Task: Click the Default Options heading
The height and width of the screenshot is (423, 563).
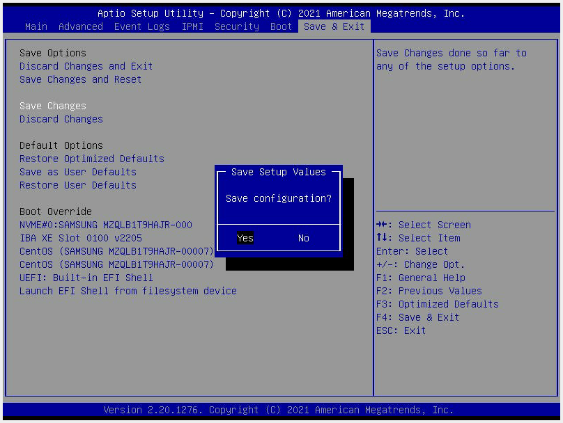Action: [61, 145]
